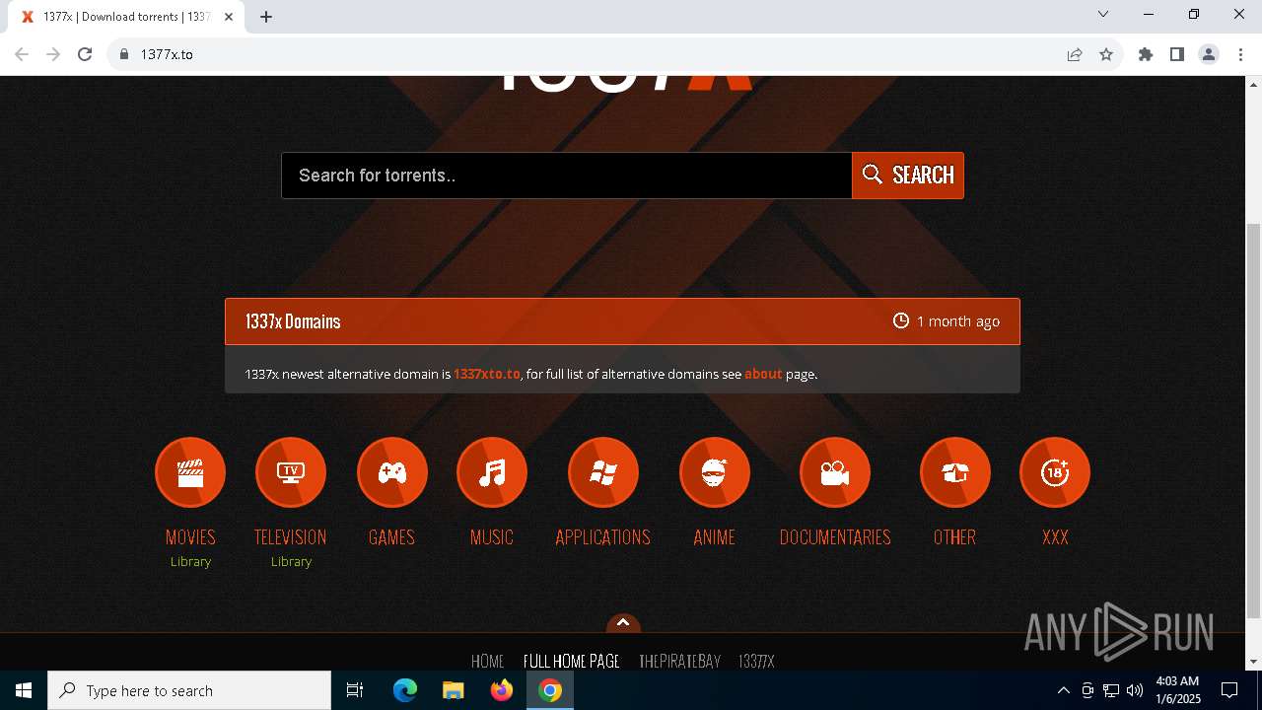Open Chrome Extensions puzzle icon
1262x710 pixels.
click(1146, 54)
